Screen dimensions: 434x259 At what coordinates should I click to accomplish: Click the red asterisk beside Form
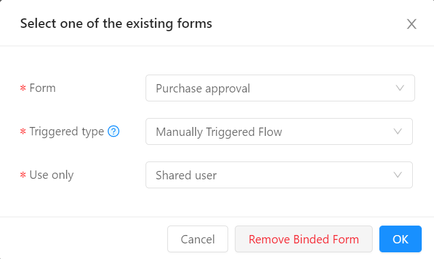pos(23,89)
